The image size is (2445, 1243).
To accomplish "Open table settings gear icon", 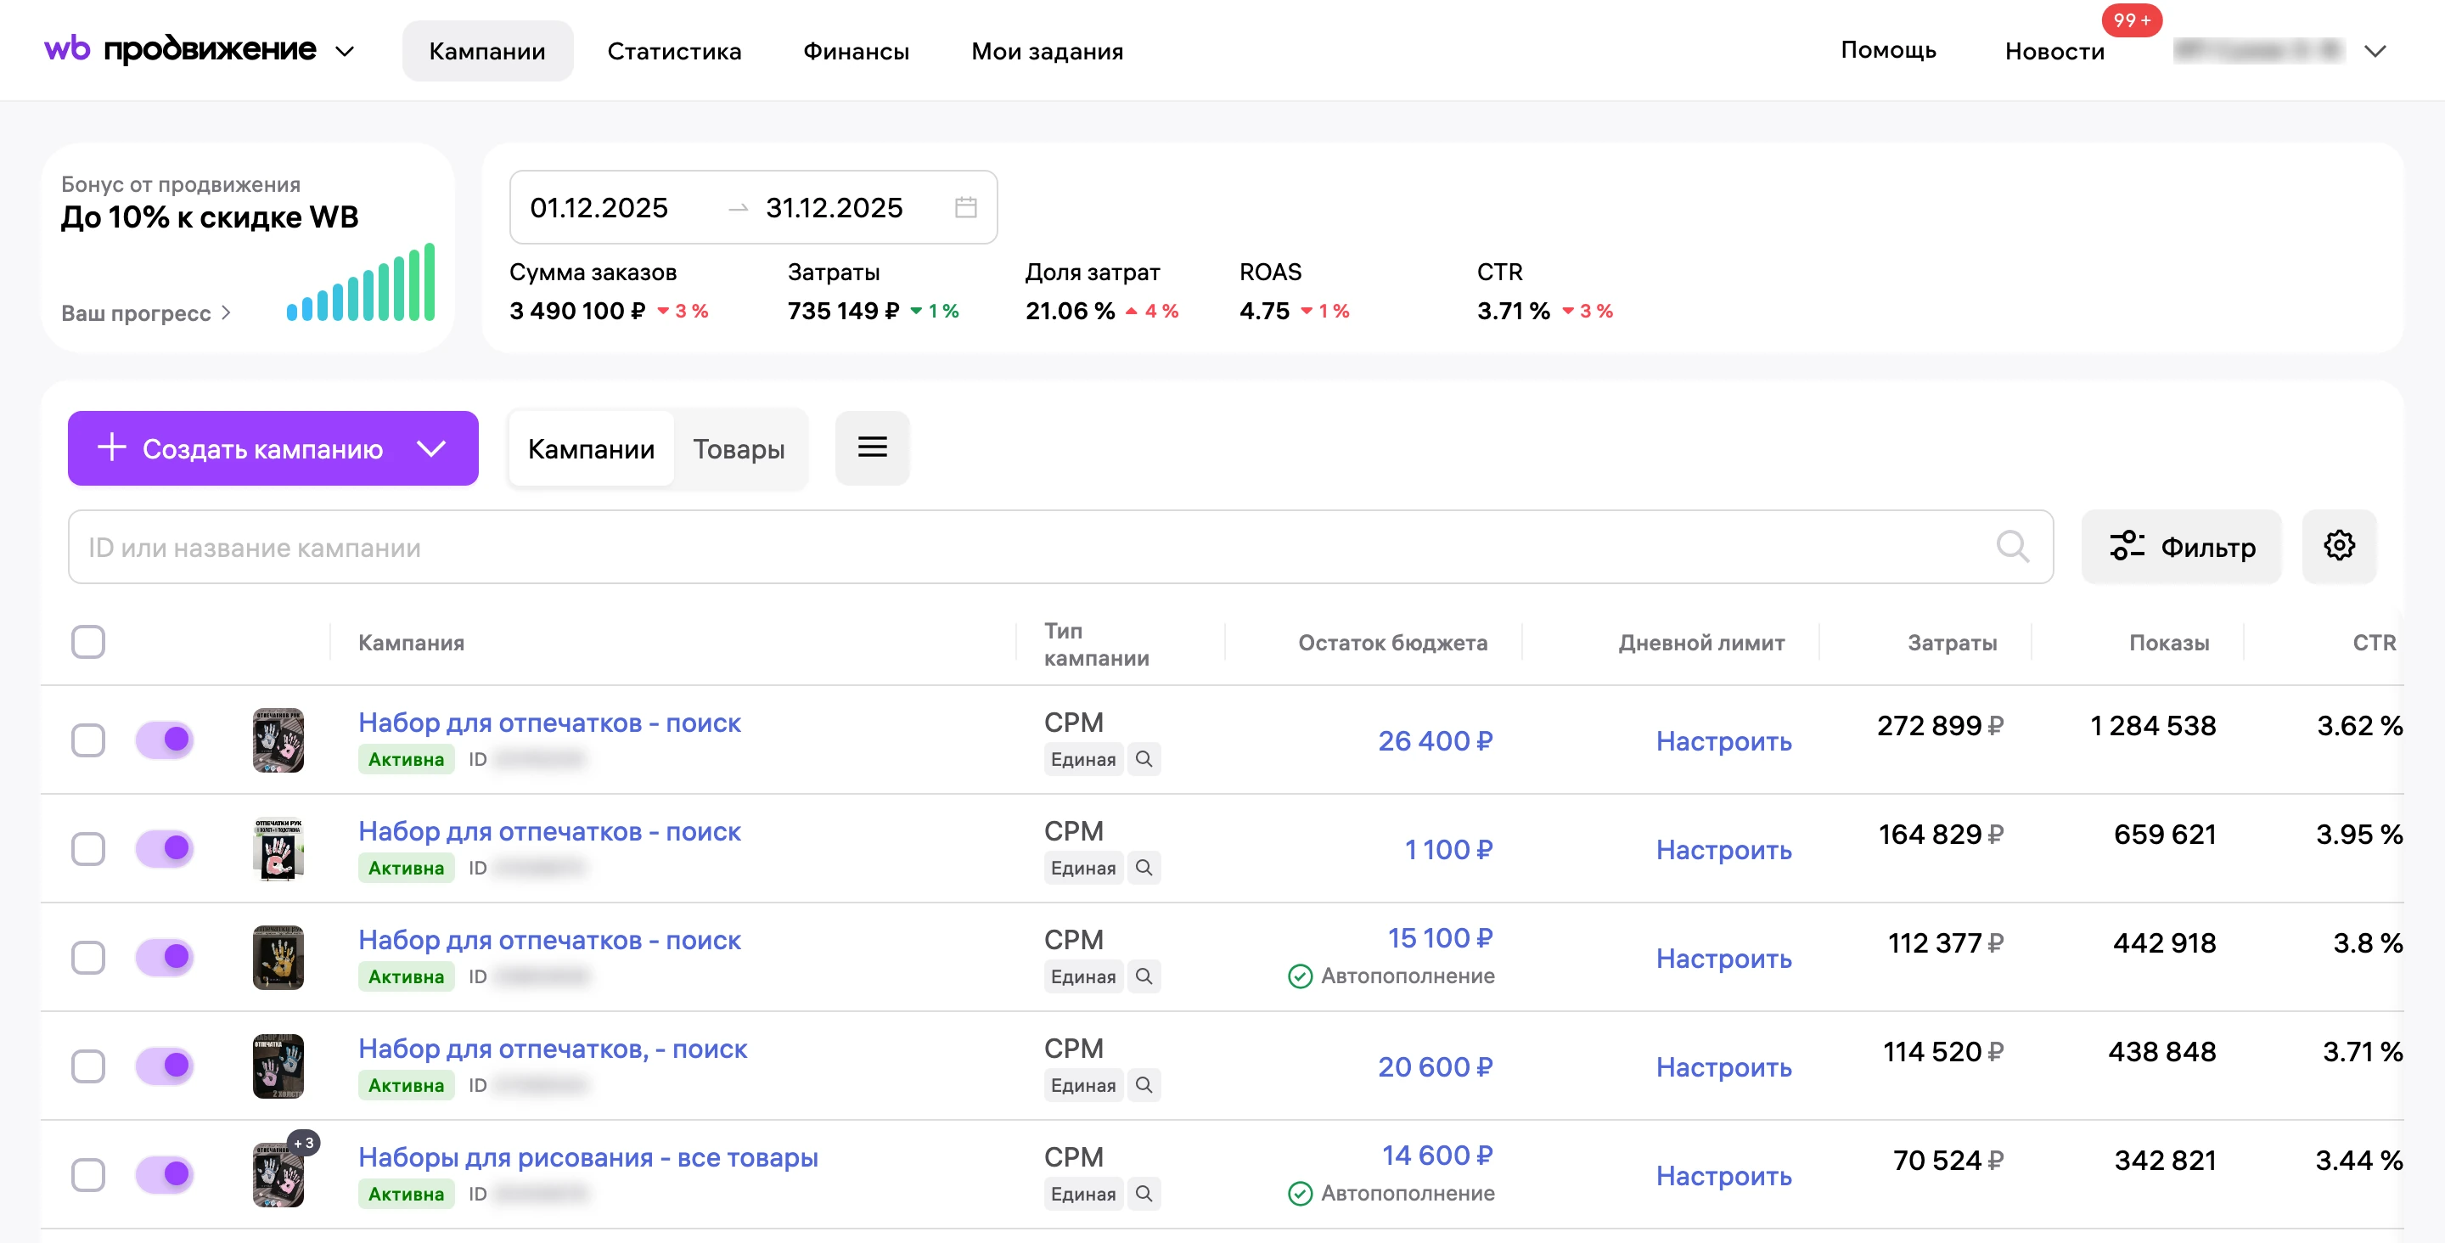I will tap(2339, 546).
